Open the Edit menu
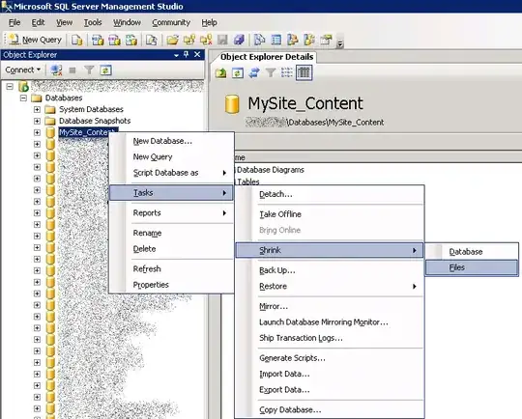 click(38, 22)
